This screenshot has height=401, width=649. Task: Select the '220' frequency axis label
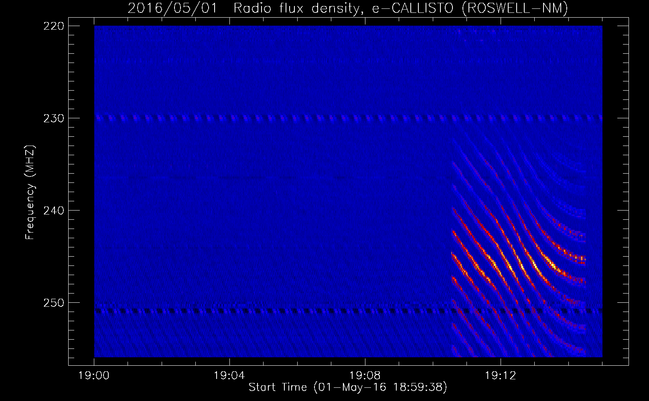pyautogui.click(x=53, y=26)
